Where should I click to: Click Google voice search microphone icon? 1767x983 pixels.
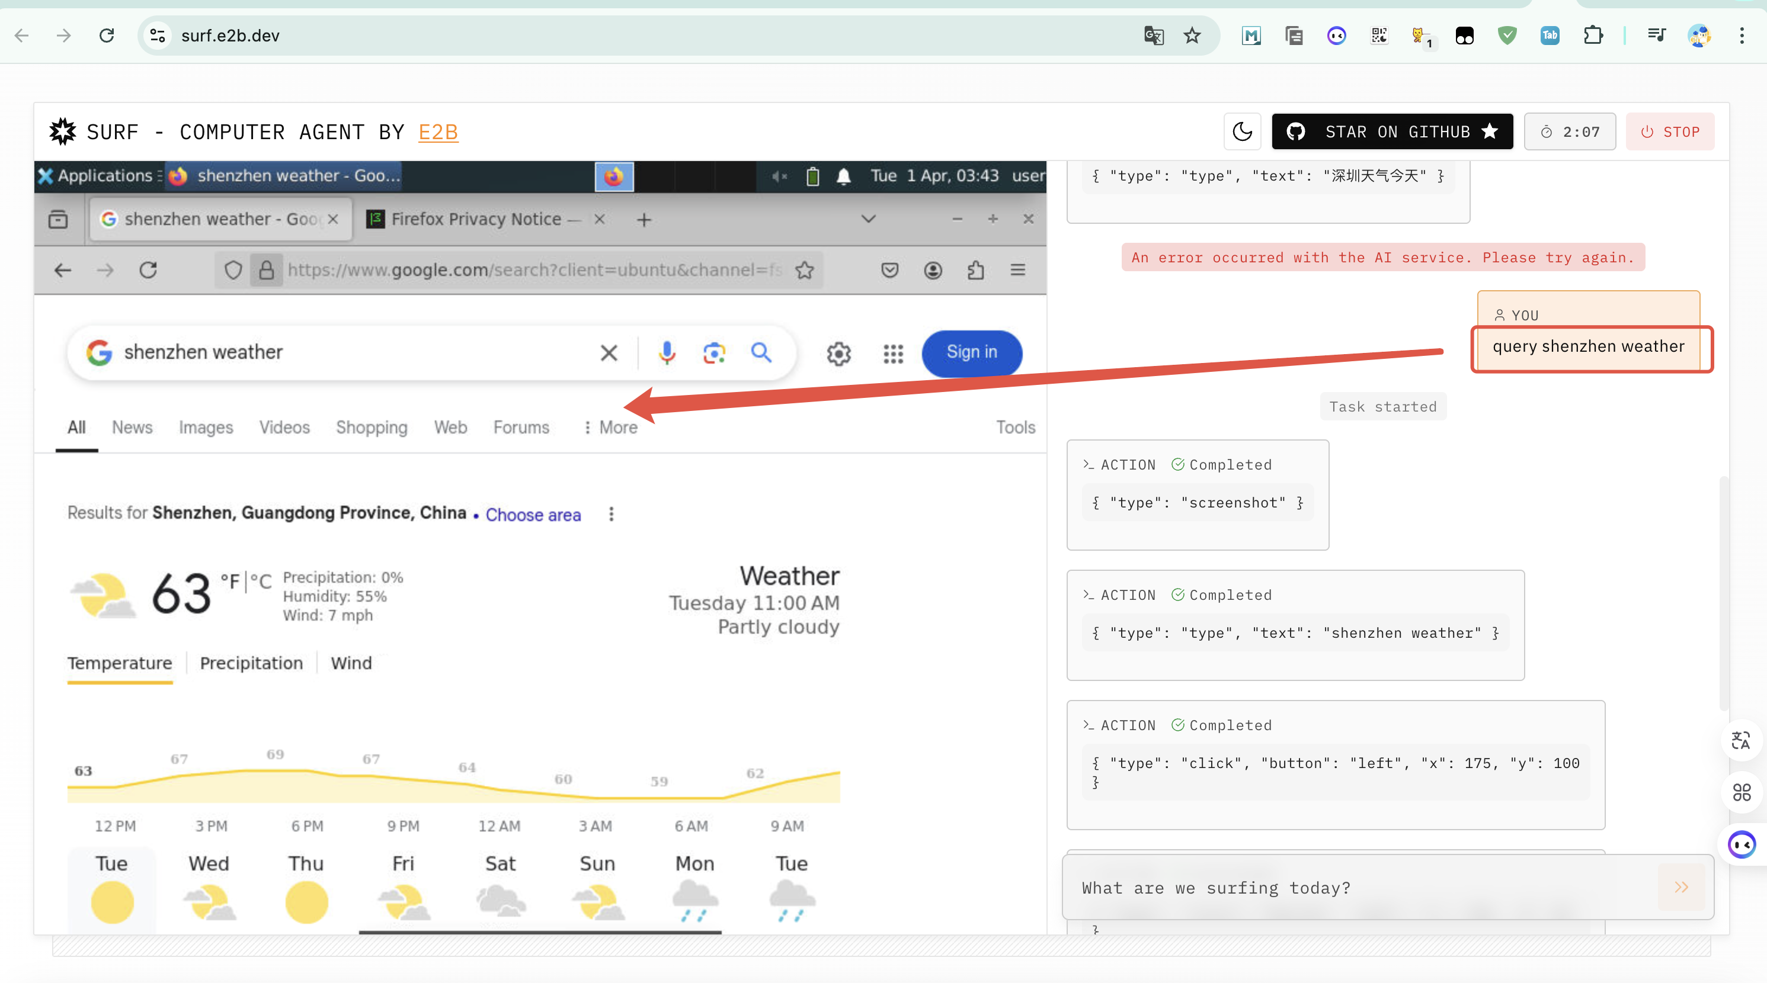point(666,352)
